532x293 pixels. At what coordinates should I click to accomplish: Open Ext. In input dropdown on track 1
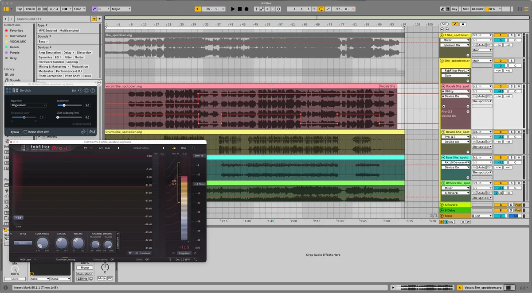482,35
